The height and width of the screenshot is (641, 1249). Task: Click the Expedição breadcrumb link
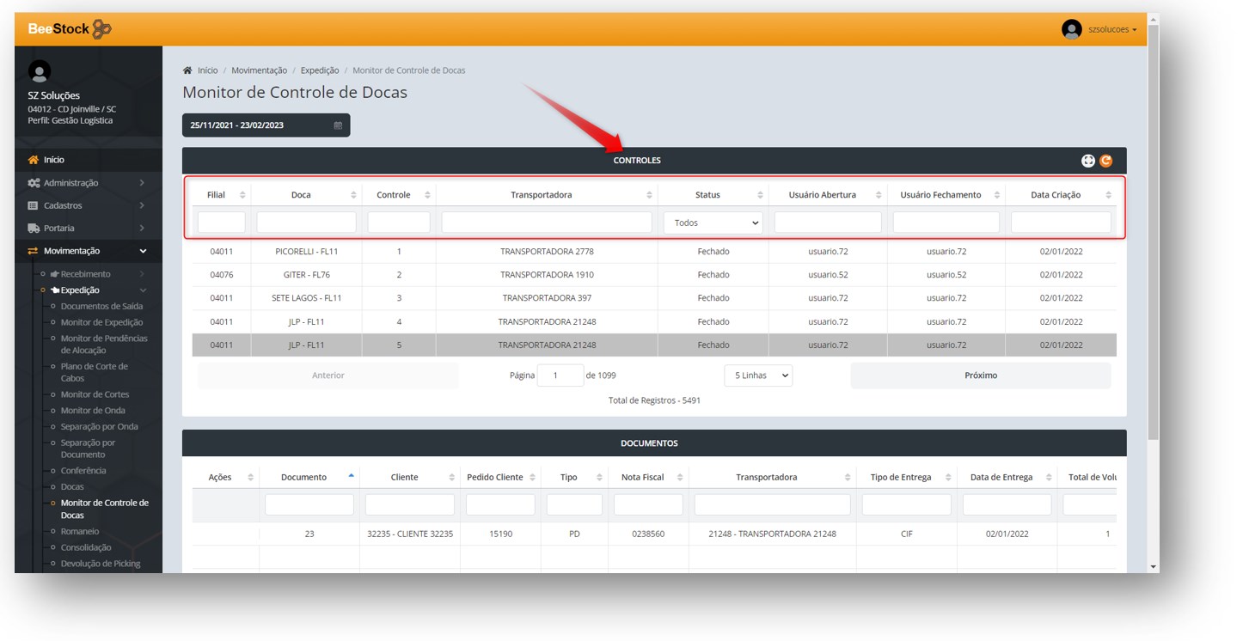[x=320, y=70]
